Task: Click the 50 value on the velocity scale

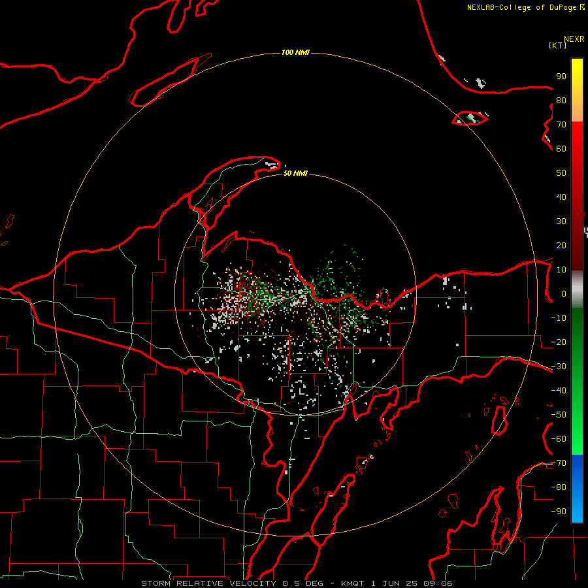Action: [561, 173]
